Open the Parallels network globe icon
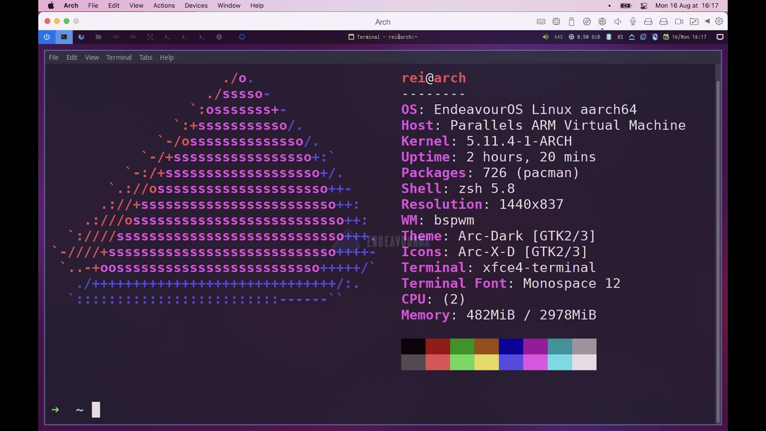 602,22
